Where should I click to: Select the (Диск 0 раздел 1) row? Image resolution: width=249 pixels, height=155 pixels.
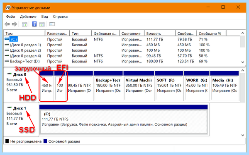pos(122,45)
